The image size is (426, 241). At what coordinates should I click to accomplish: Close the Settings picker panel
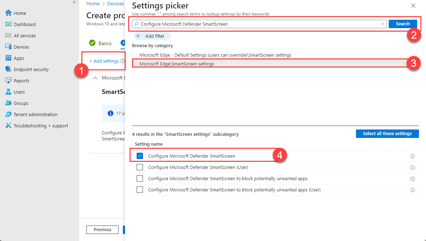[x=413, y=6]
